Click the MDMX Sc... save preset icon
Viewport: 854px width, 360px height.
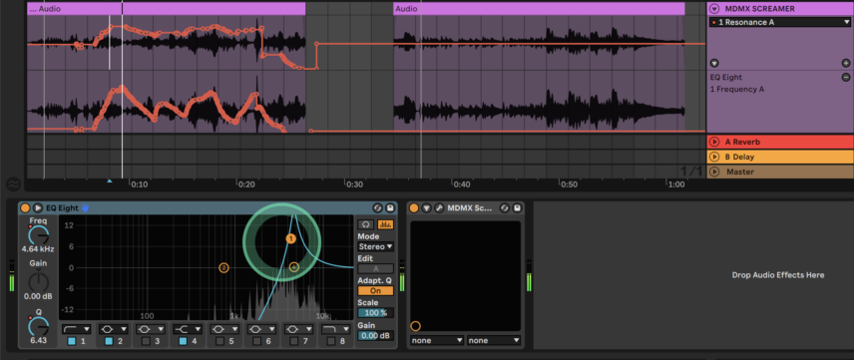517,208
